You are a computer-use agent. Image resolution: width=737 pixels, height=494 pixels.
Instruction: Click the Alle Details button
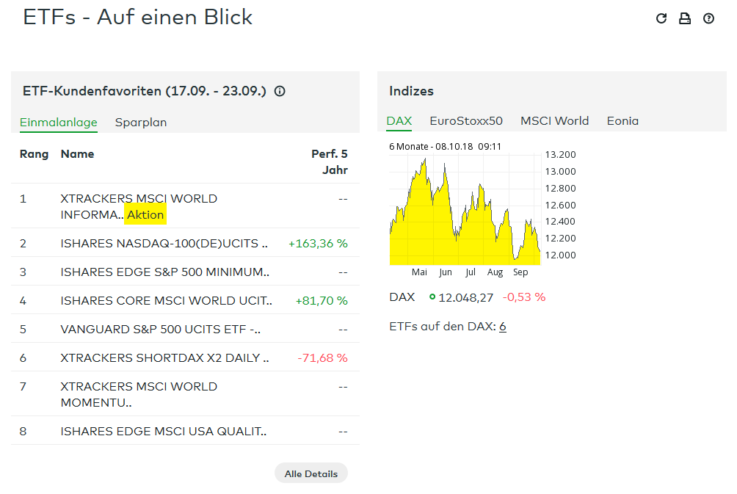[x=311, y=473]
